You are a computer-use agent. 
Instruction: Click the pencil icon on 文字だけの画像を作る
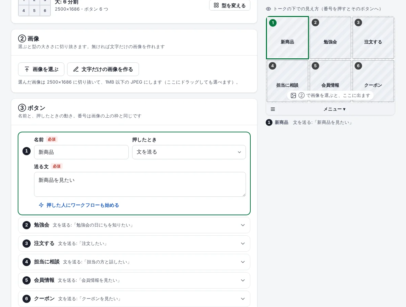point(76,69)
